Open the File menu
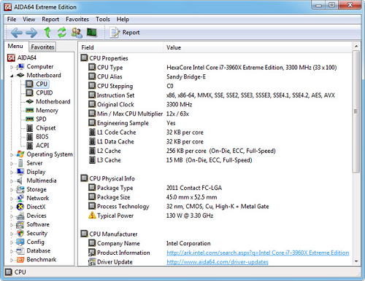 12,19
